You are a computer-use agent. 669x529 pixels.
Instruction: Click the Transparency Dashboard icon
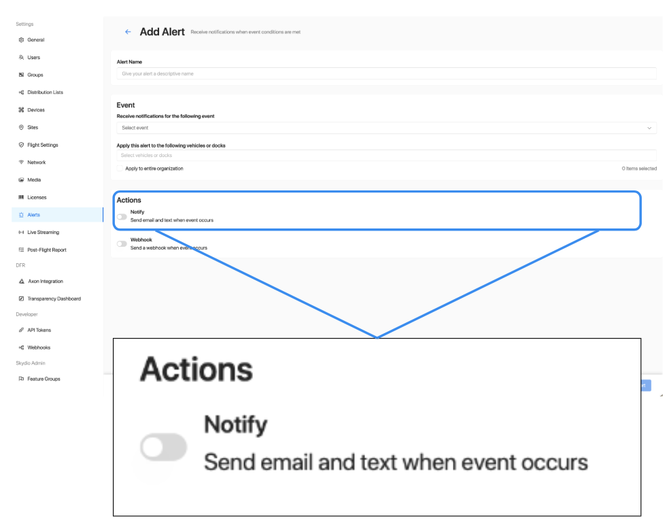click(x=21, y=298)
